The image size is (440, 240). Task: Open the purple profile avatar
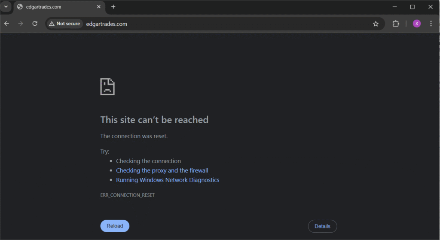pyautogui.click(x=417, y=24)
